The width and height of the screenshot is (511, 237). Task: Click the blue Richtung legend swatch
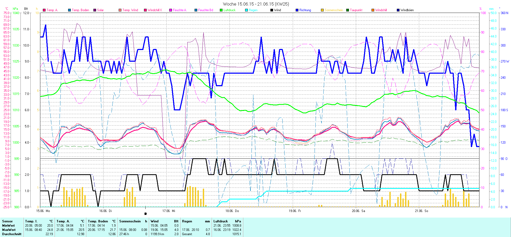click(x=297, y=10)
